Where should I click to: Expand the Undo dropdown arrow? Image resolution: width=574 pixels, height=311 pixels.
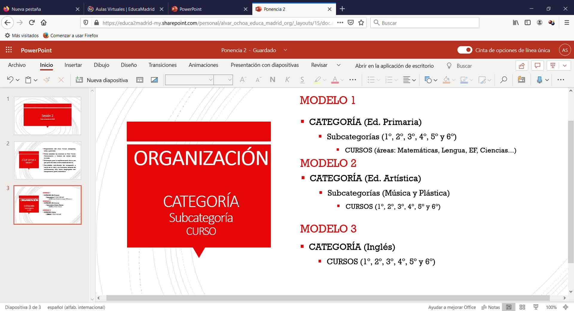pyautogui.click(x=18, y=80)
